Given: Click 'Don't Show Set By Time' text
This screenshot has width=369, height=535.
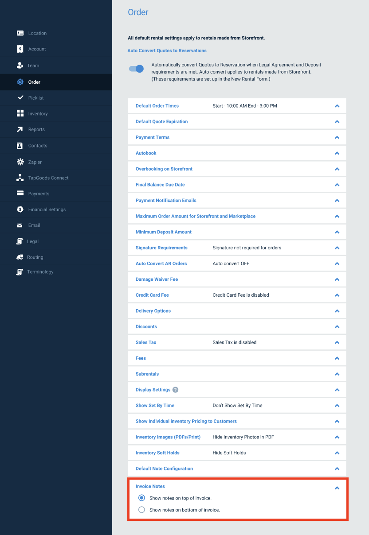Looking at the screenshot, I should [237, 406].
